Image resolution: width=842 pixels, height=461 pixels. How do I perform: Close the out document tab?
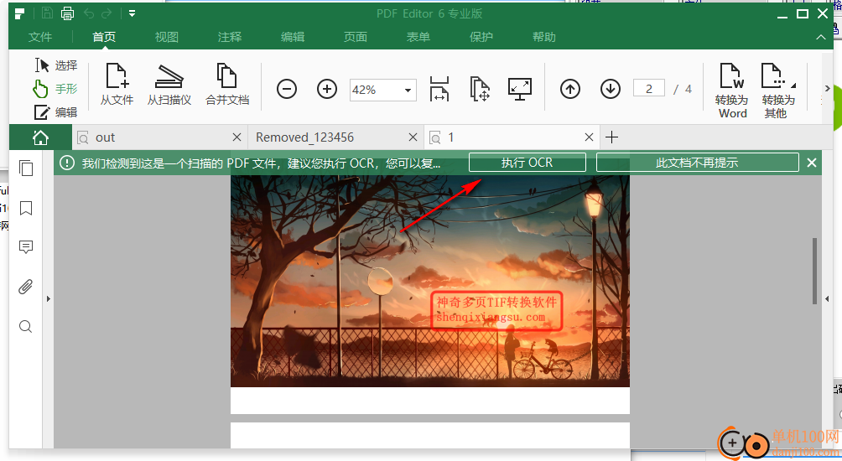[x=236, y=137]
